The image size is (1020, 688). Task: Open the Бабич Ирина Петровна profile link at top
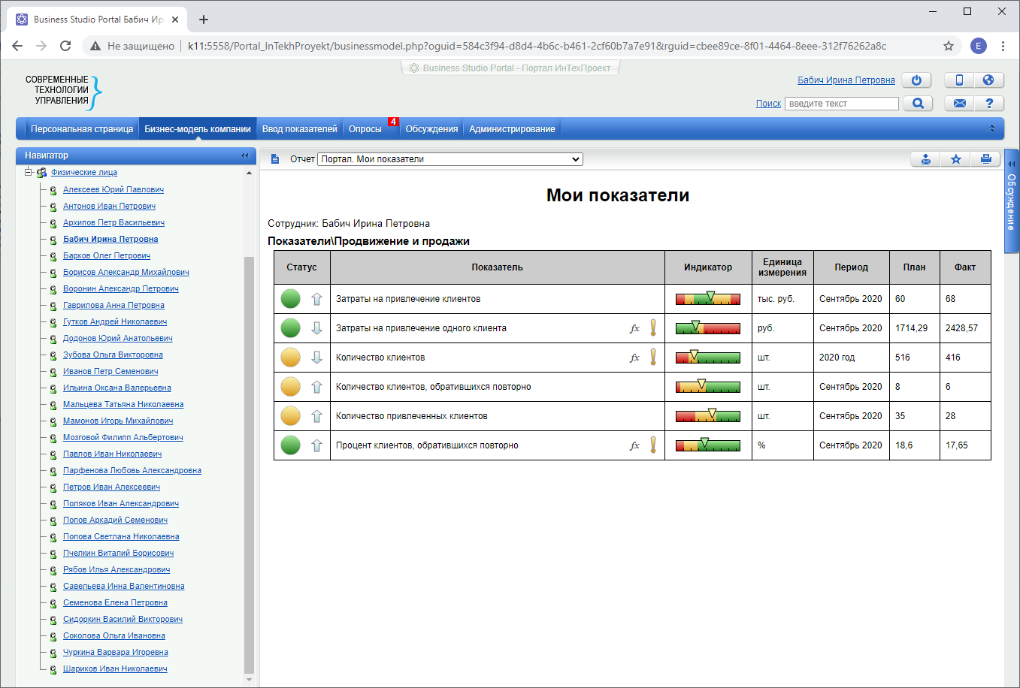[846, 80]
